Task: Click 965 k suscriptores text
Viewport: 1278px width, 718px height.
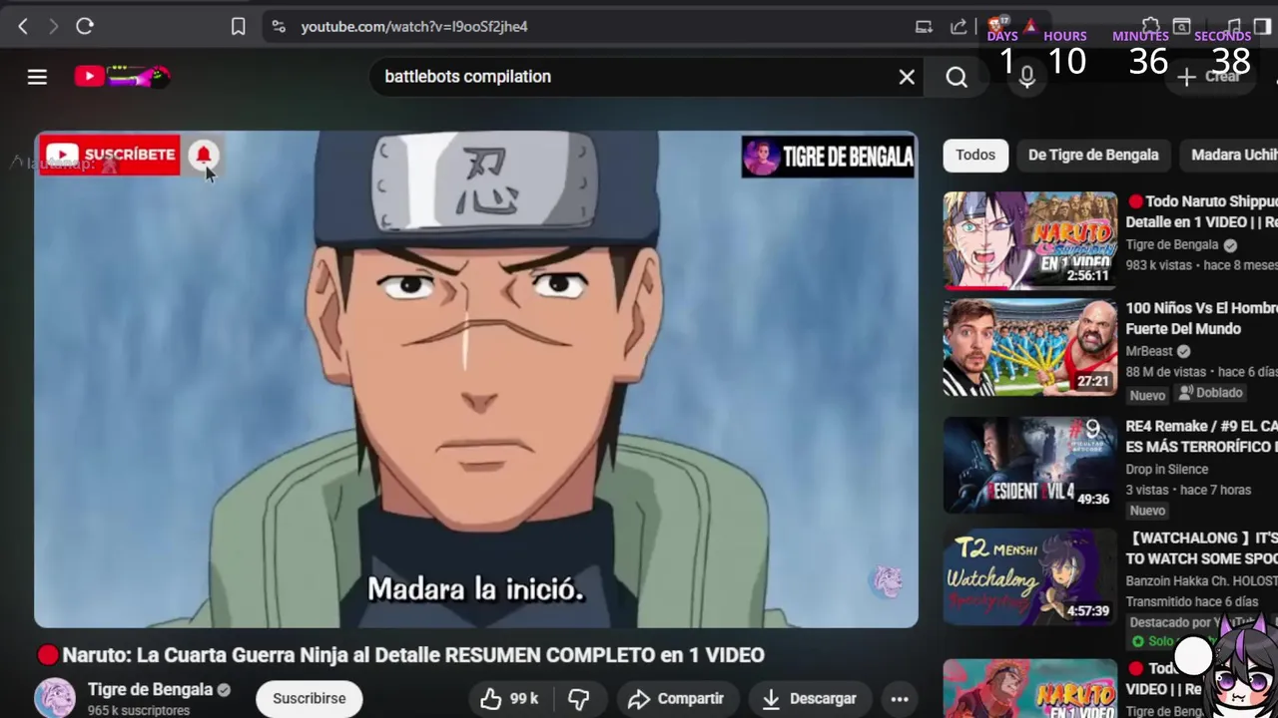Action: [139, 711]
